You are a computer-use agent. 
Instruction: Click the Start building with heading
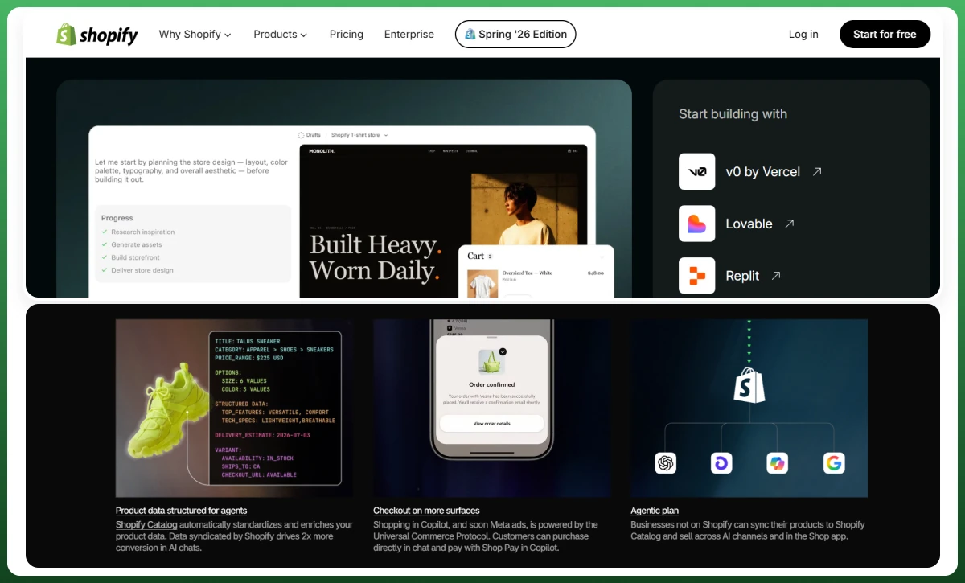[x=733, y=114]
